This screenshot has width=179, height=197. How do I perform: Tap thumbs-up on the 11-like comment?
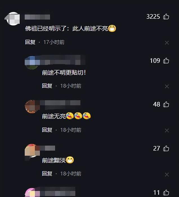pyautogui.click(x=166, y=193)
